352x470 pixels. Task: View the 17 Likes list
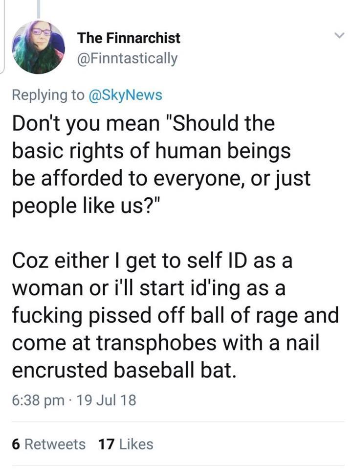click(x=126, y=444)
